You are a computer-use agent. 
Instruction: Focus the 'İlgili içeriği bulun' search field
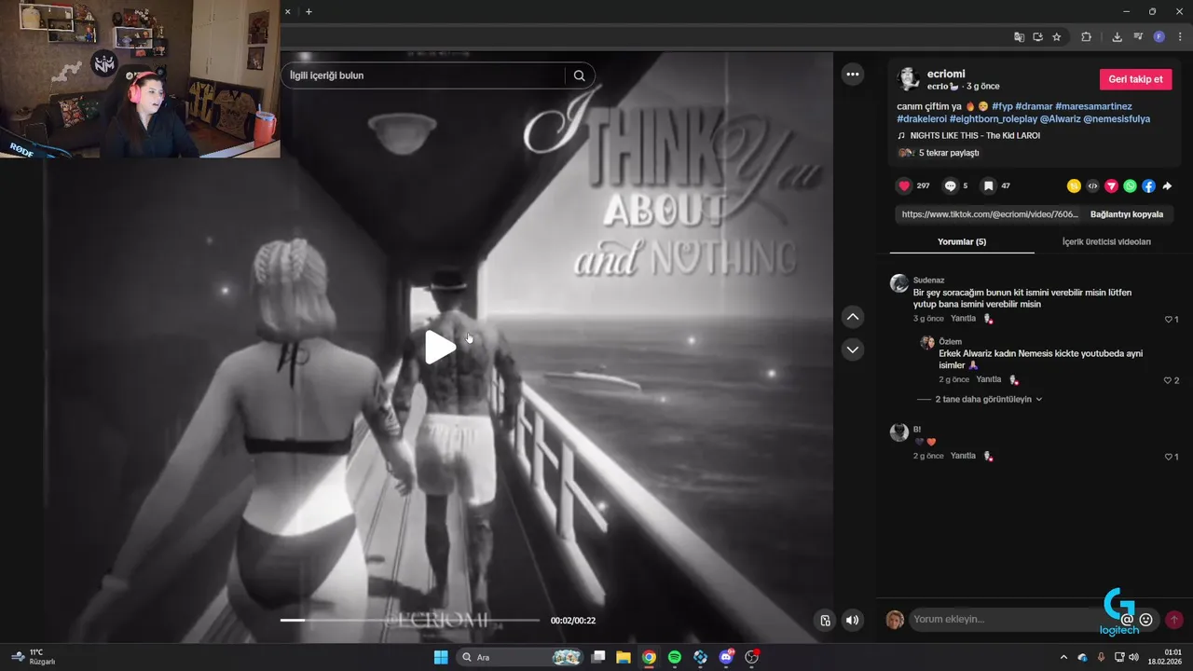point(425,75)
